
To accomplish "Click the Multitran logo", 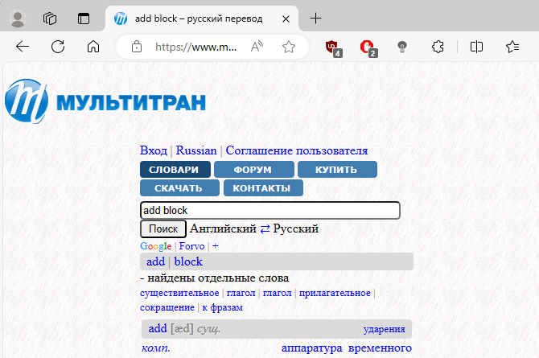I will 105,101.
